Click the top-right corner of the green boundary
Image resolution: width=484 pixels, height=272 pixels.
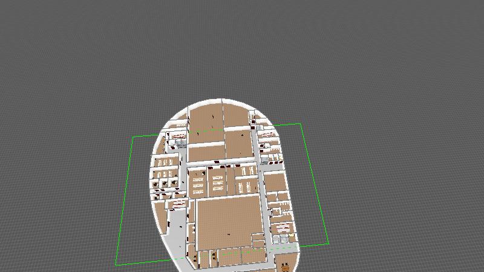[300, 124]
